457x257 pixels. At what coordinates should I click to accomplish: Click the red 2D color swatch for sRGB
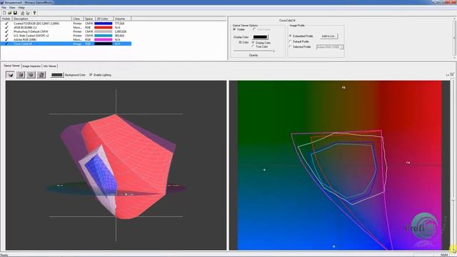tap(103, 27)
